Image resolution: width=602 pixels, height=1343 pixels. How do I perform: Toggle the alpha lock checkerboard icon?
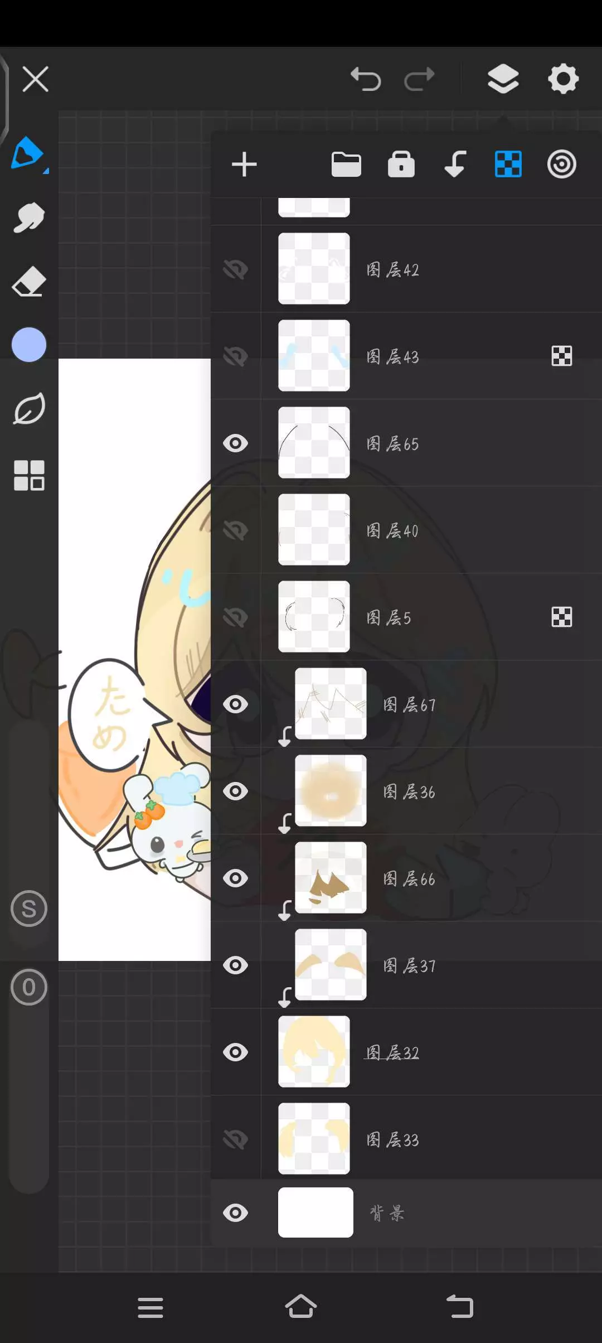tap(508, 165)
